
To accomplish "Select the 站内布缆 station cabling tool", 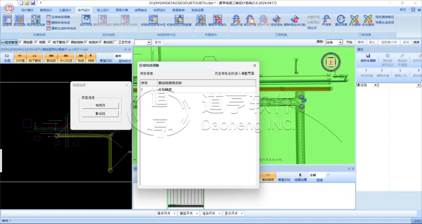I will tap(85, 20).
